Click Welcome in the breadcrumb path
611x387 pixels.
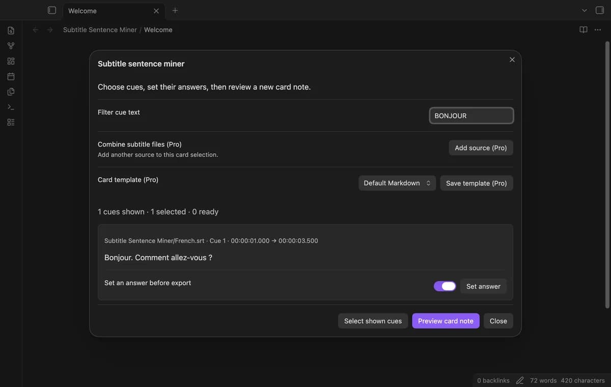click(x=158, y=30)
